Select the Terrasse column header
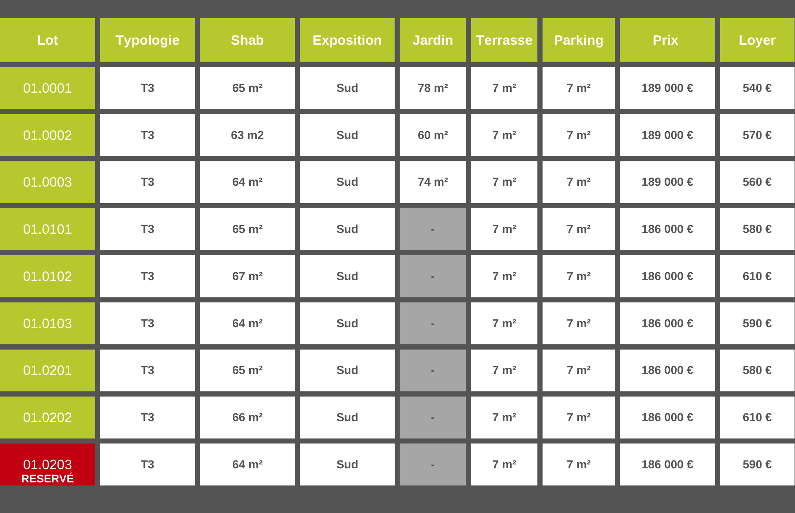Viewport: 795px width, 513px height. pyautogui.click(x=504, y=40)
